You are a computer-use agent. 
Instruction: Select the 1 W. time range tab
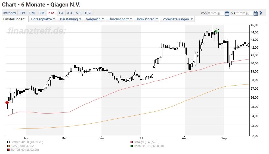22,13
